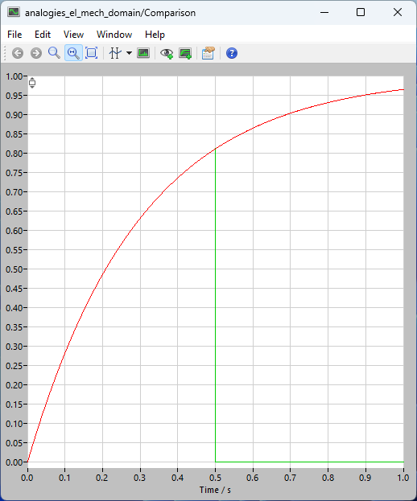Screen dimensions: 417x501
Task: Open the Edit menu
Action: [x=43, y=35]
